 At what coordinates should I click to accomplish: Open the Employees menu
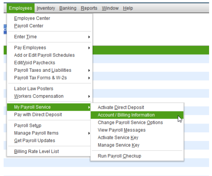pyautogui.click(x=20, y=8)
